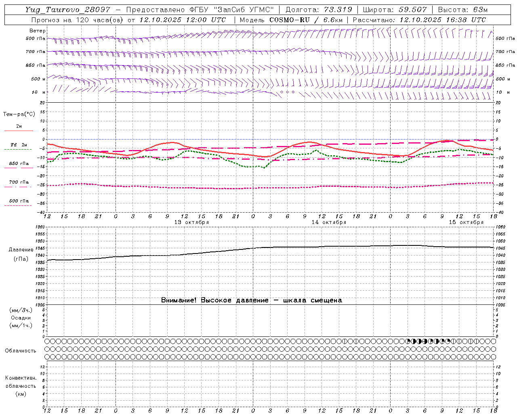Image resolution: width=517 pixels, height=414 pixels.
Task: Click the forecast start time 12.10.2025 12:00 UTC
Action: 183,20
